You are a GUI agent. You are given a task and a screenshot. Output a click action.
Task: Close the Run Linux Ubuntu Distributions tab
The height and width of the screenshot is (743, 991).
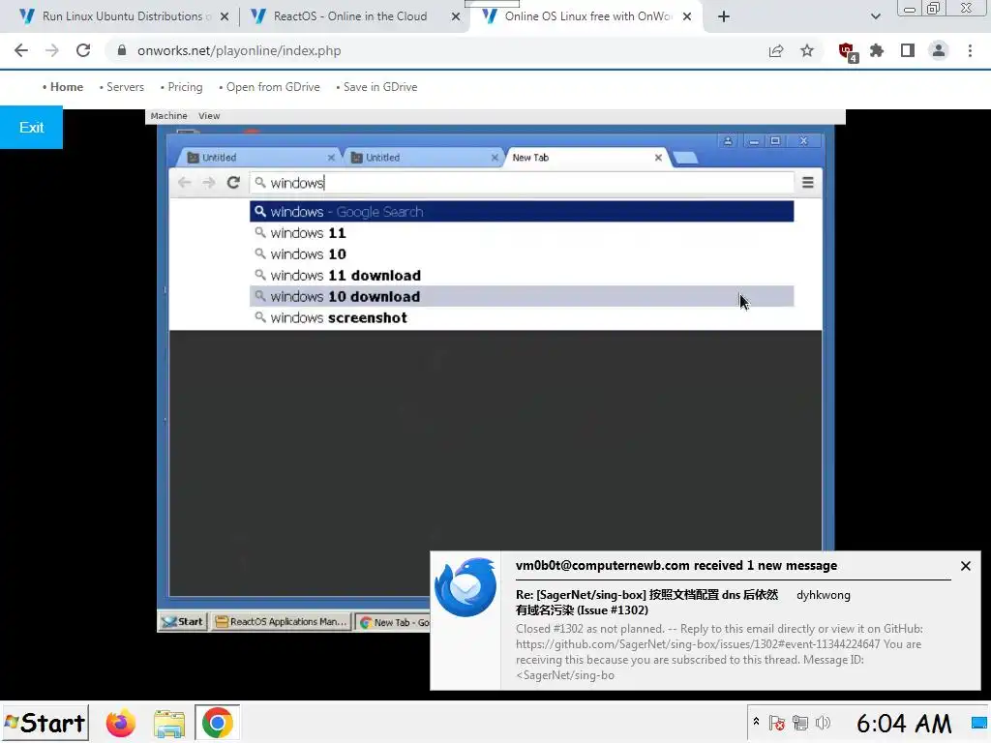tap(225, 16)
